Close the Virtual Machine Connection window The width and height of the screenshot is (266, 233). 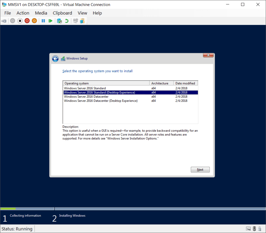tap(258, 5)
